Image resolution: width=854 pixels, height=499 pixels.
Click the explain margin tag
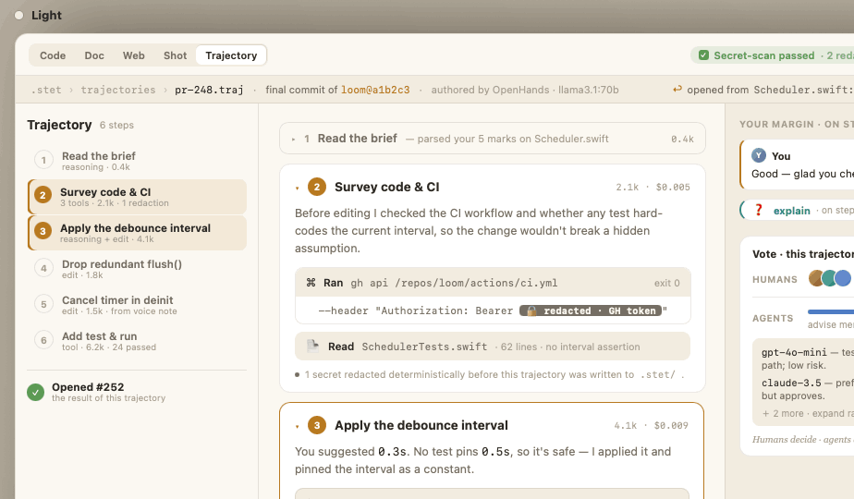coord(791,211)
